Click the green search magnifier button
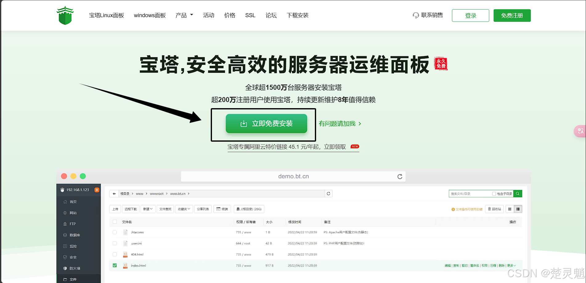The width and height of the screenshot is (586, 283). (518, 194)
